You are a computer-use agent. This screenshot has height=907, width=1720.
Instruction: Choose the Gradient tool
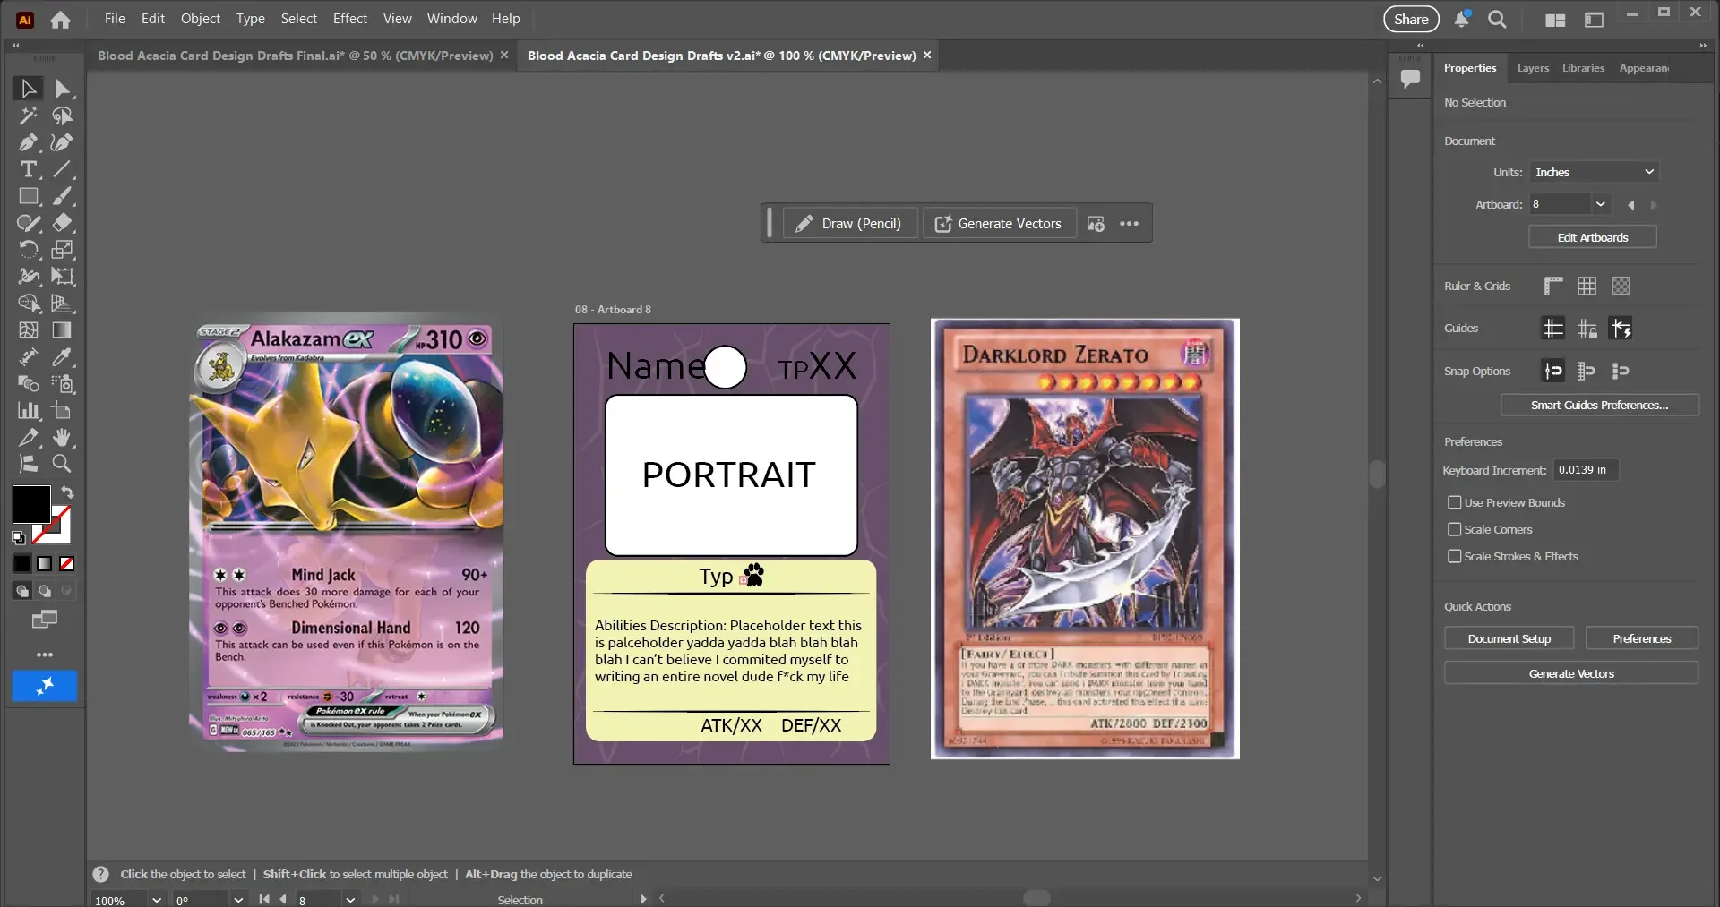coord(62,330)
